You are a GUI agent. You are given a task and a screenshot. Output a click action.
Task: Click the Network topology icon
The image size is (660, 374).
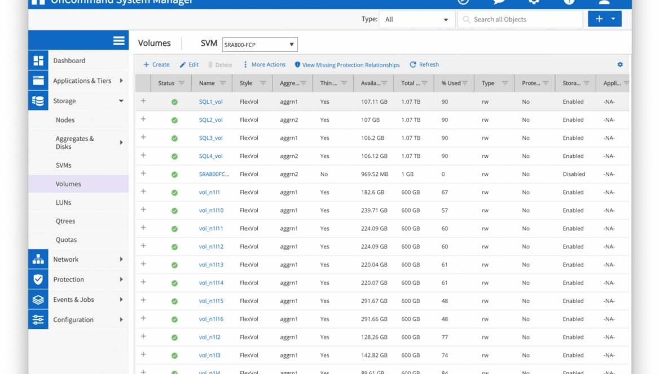pos(38,259)
